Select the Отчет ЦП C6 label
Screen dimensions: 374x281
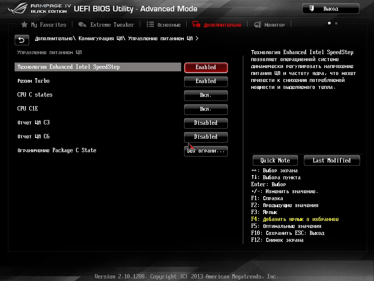pos(33,136)
